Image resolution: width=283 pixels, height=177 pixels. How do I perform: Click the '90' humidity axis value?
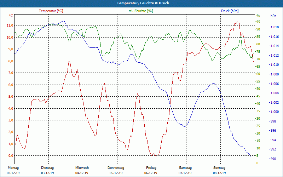(258, 29)
